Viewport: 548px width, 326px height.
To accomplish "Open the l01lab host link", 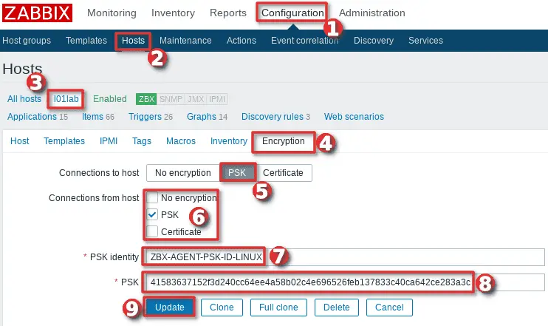I will [x=66, y=99].
